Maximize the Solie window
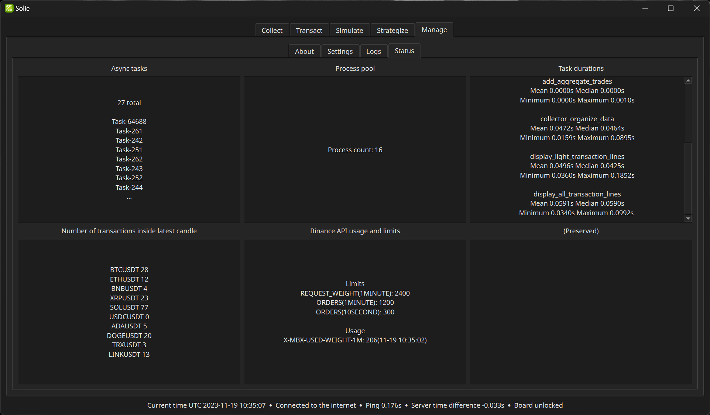This screenshot has width=710, height=415. pos(670,8)
